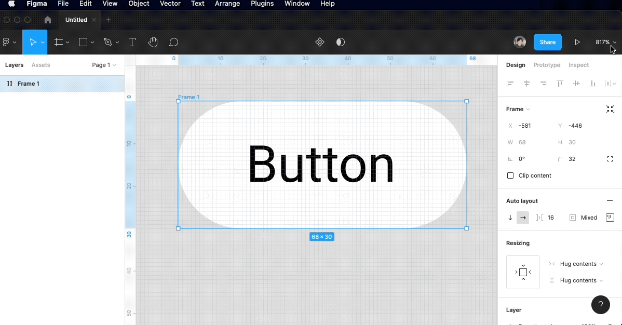
Task: Select the Move tool
Action: pos(33,42)
